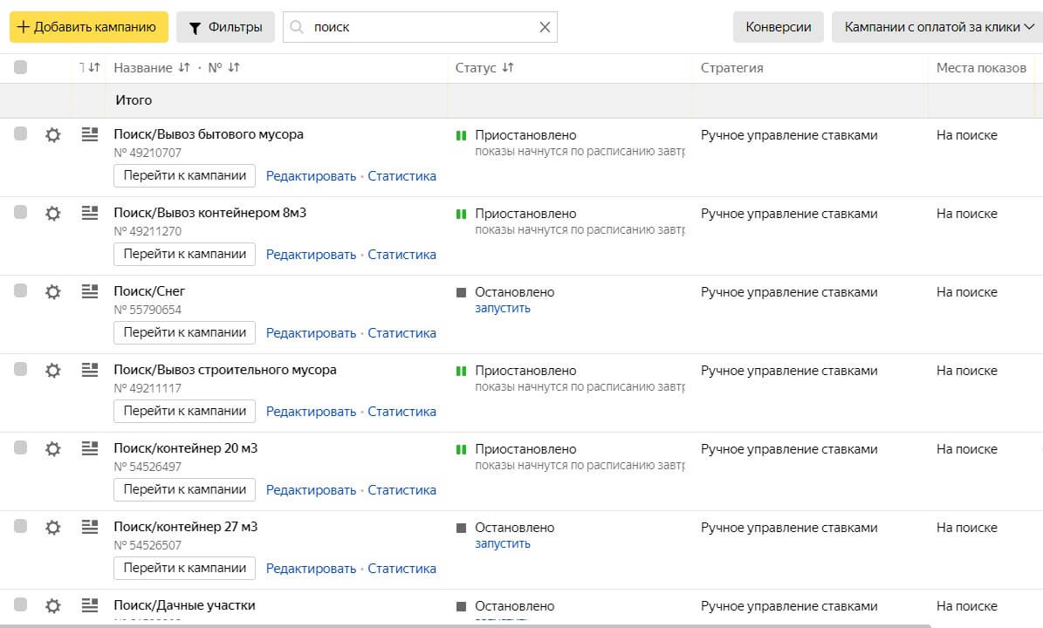Image resolution: width=1043 pixels, height=628 pixels.
Task: Sort by the first narrow column arrows
Action: pyautogui.click(x=93, y=67)
